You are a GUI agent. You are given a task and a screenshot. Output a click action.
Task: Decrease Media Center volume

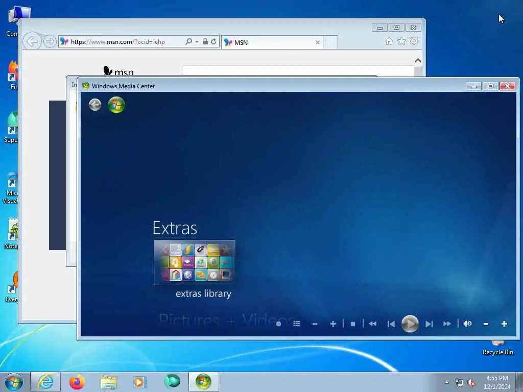coord(486,324)
